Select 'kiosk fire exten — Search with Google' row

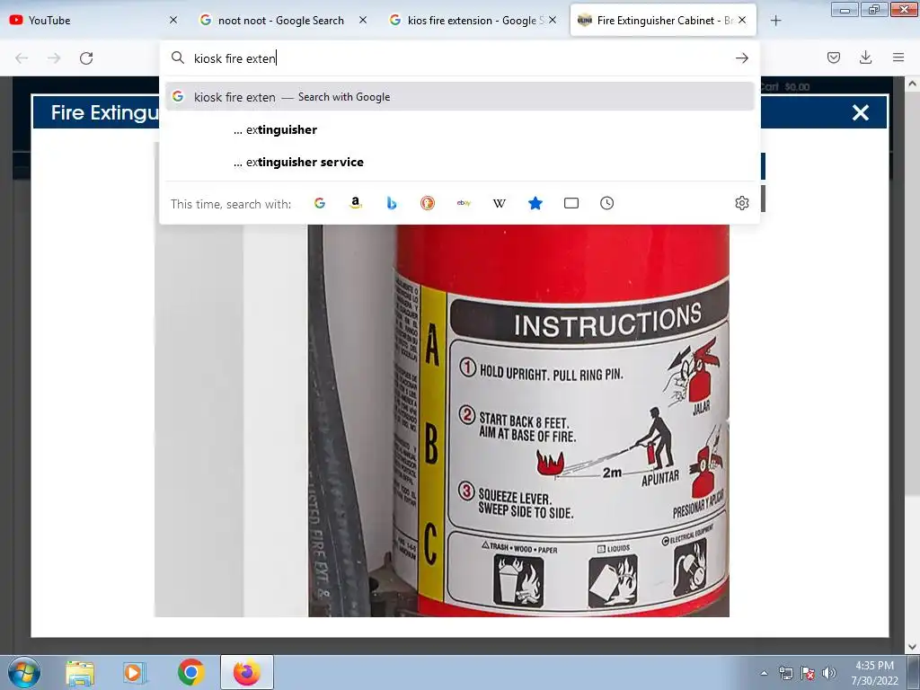459,97
